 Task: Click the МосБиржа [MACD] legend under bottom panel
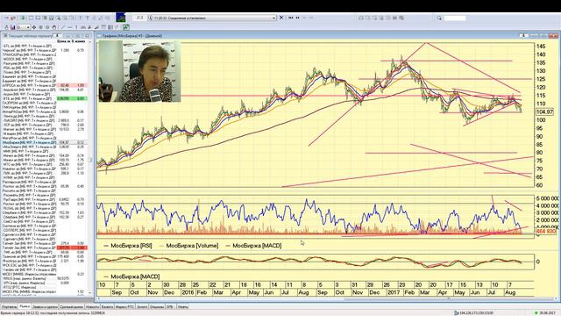click(131, 276)
